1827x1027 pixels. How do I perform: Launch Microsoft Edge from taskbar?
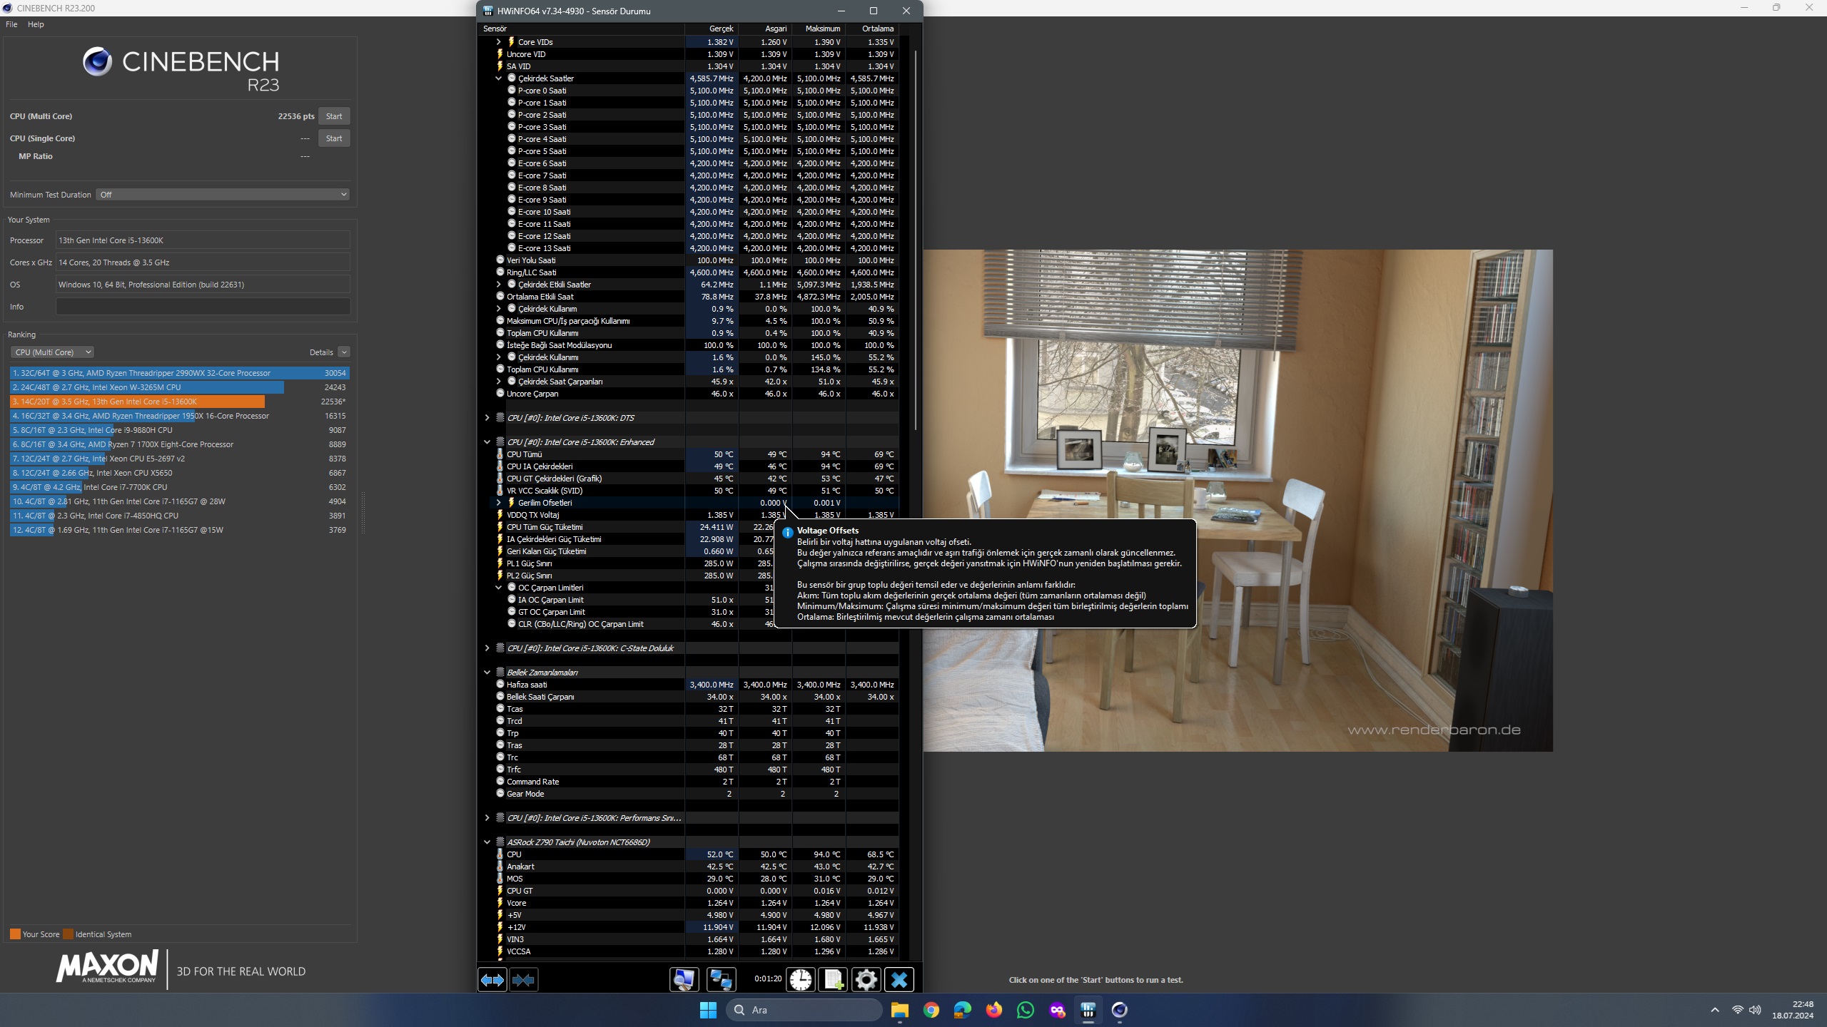(962, 1010)
